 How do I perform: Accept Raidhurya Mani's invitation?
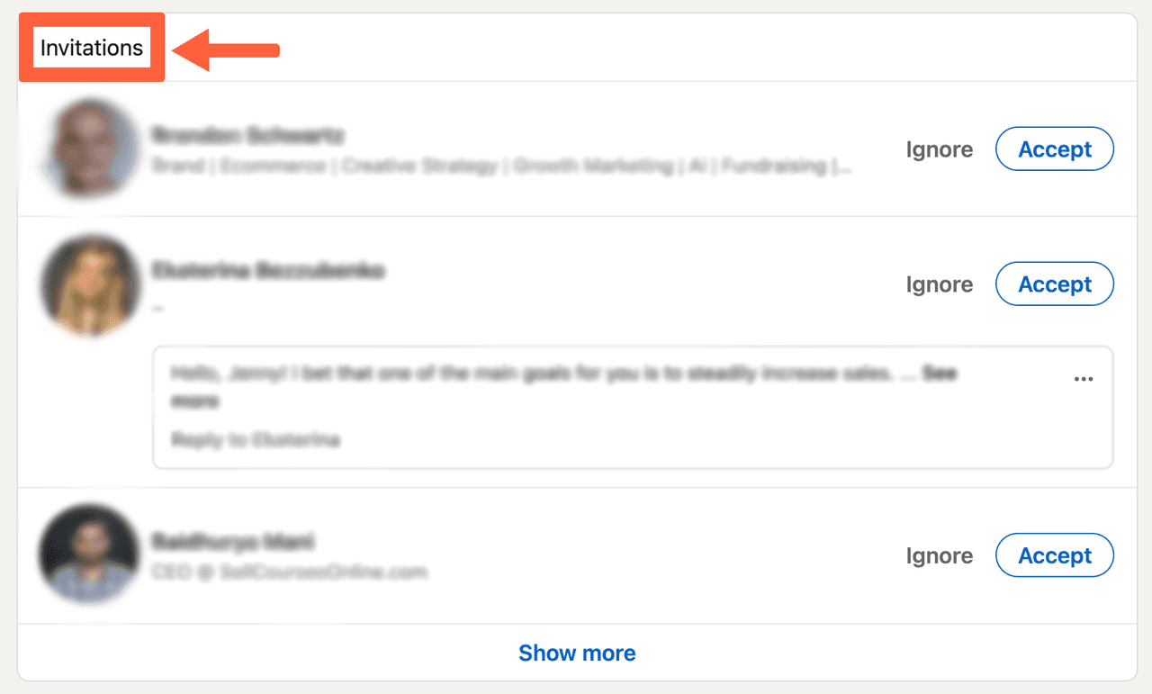[x=1054, y=555]
